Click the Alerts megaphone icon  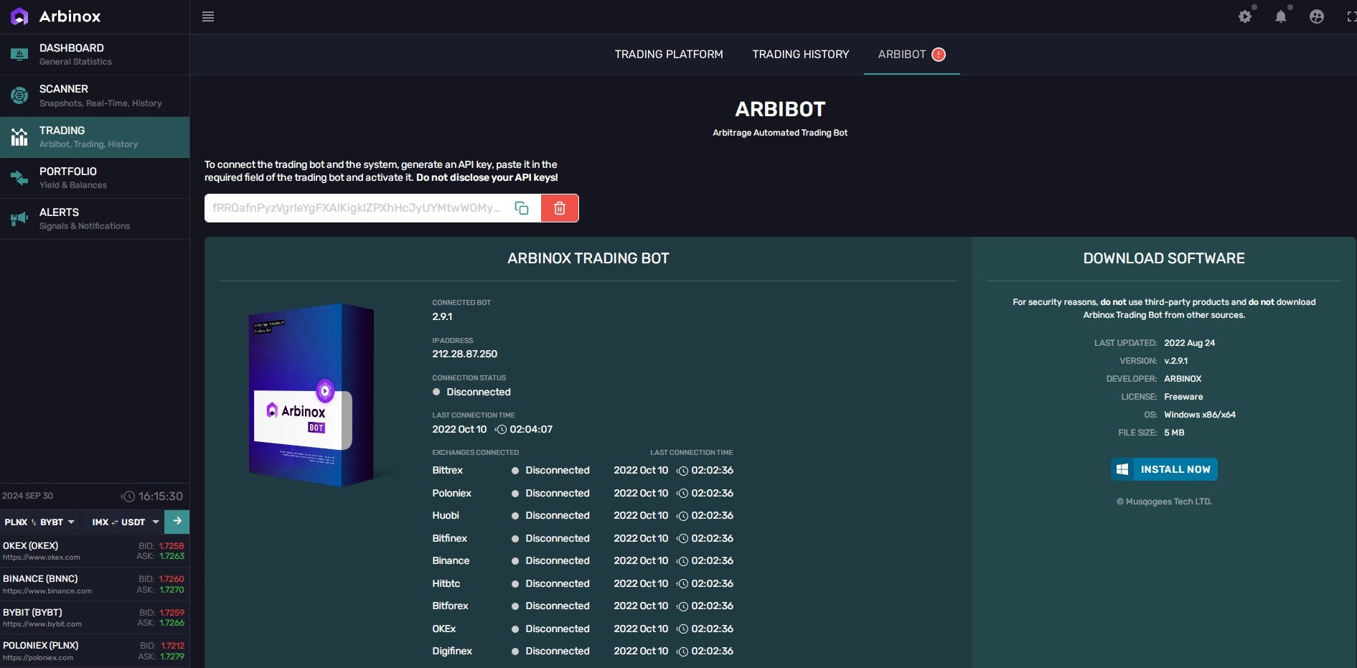pyautogui.click(x=19, y=218)
